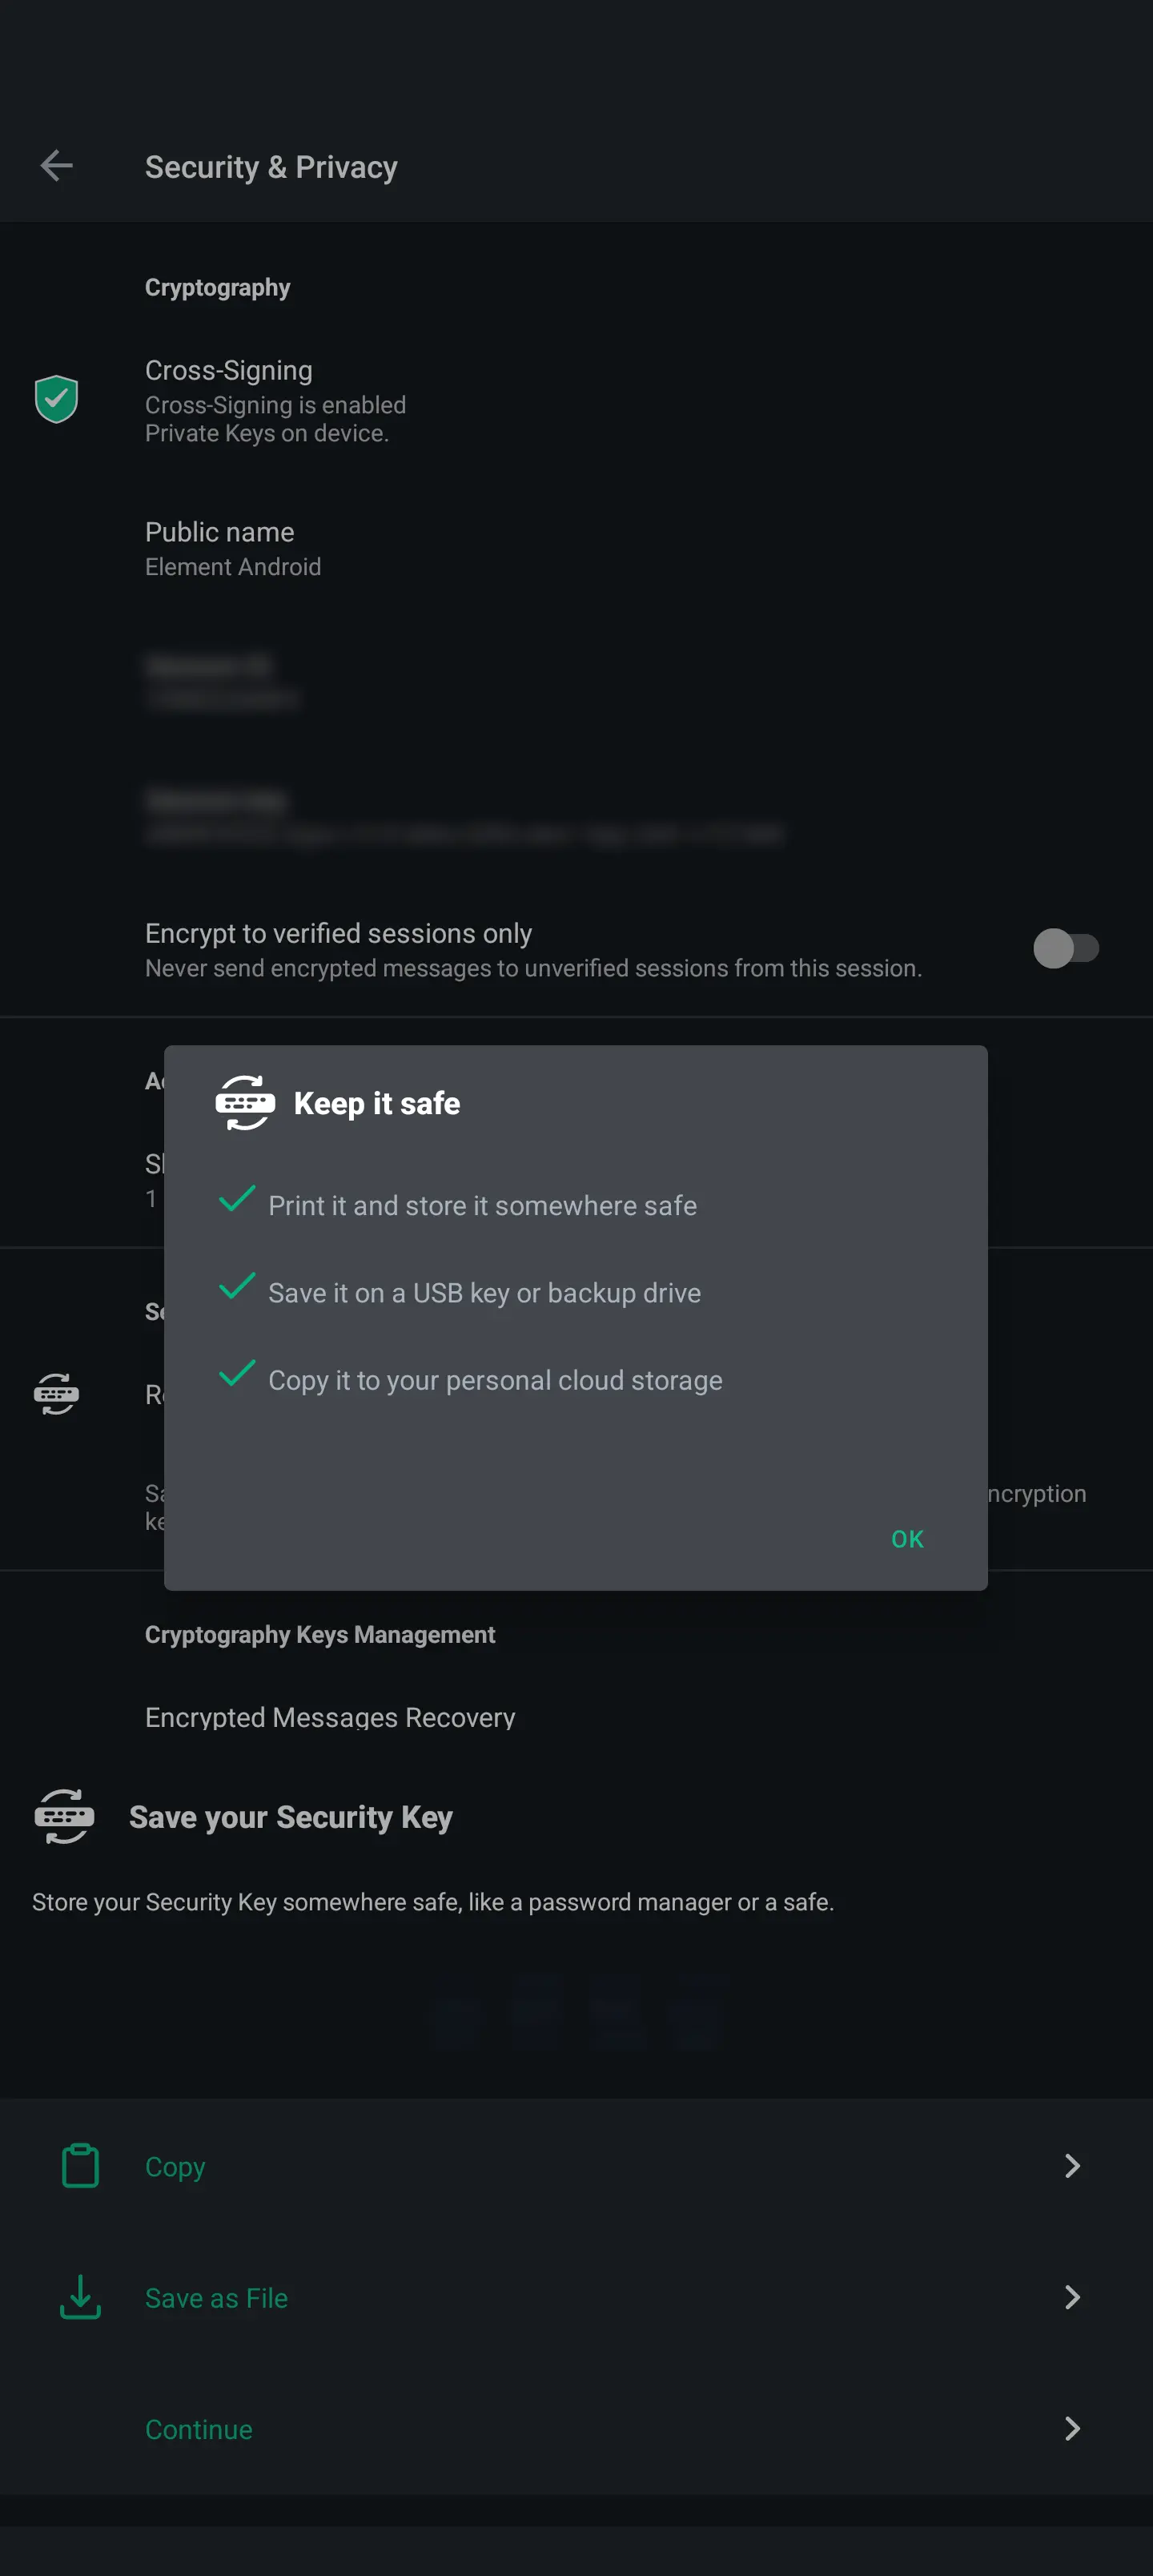The height and width of the screenshot is (2576, 1153).
Task: Click the key icon beside Keep it safe
Action: point(245,1103)
